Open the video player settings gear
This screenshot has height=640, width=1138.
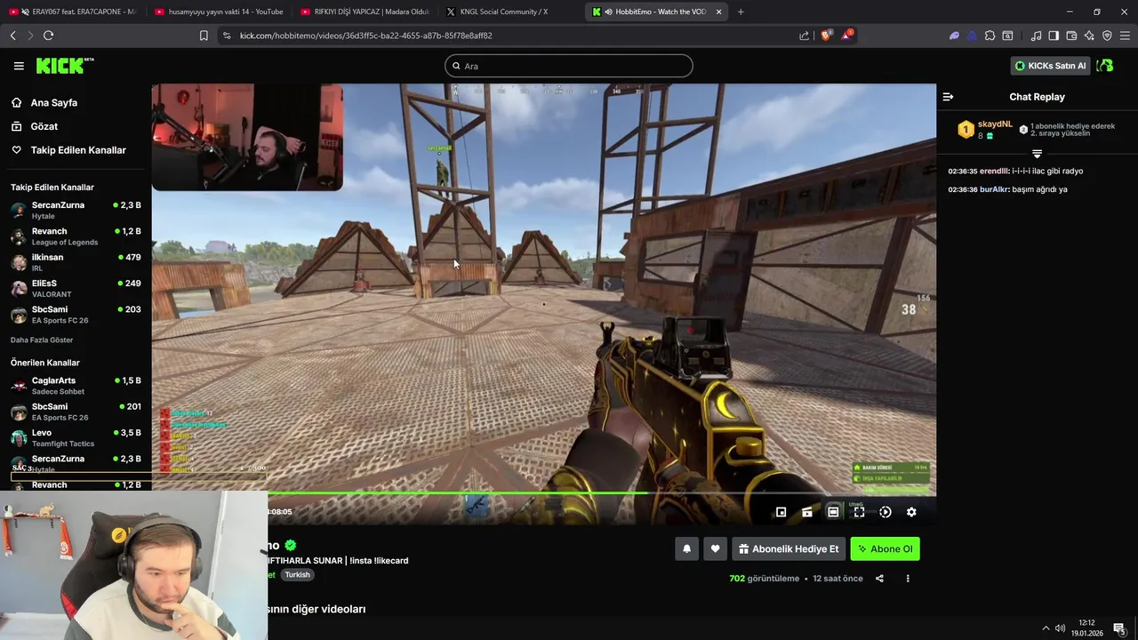(x=911, y=512)
